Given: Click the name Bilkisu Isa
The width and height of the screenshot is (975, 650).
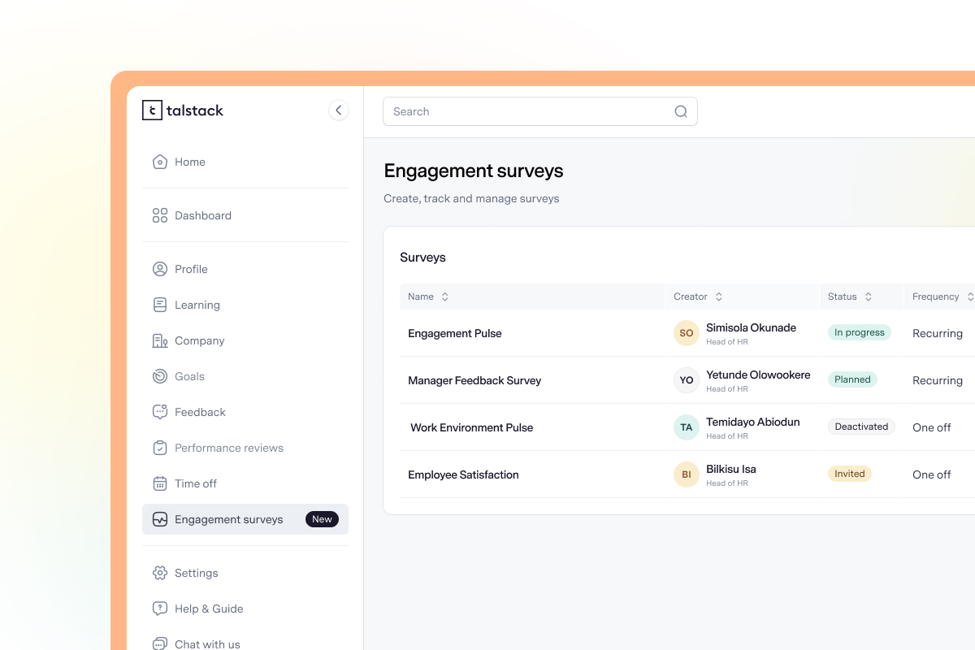Looking at the screenshot, I should (x=731, y=469).
